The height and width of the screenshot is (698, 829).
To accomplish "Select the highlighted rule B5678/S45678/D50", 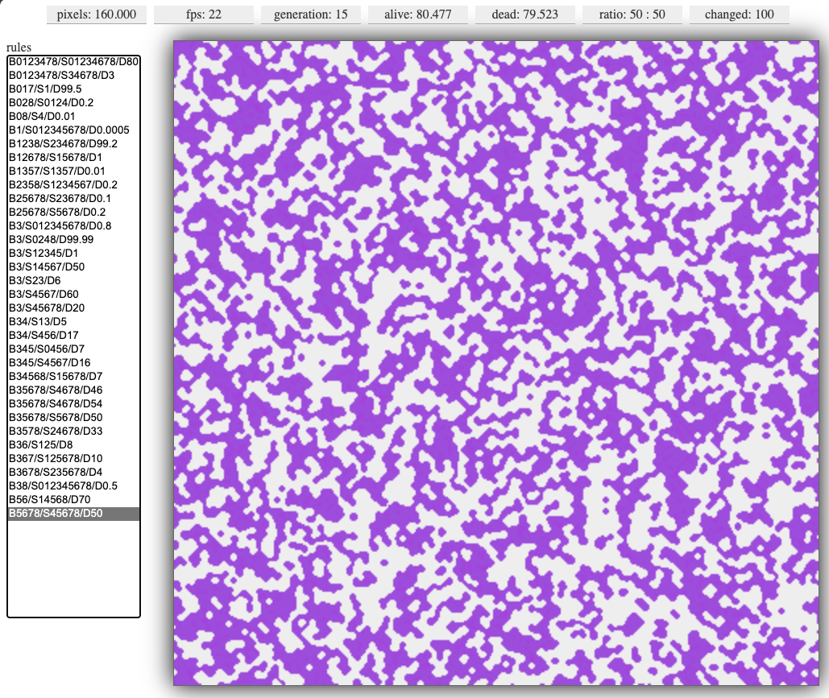I will [x=56, y=514].
